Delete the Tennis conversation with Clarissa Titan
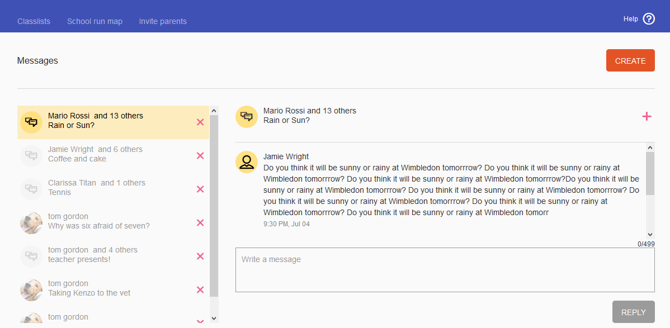Screen dimensions: 670x328 point(200,189)
